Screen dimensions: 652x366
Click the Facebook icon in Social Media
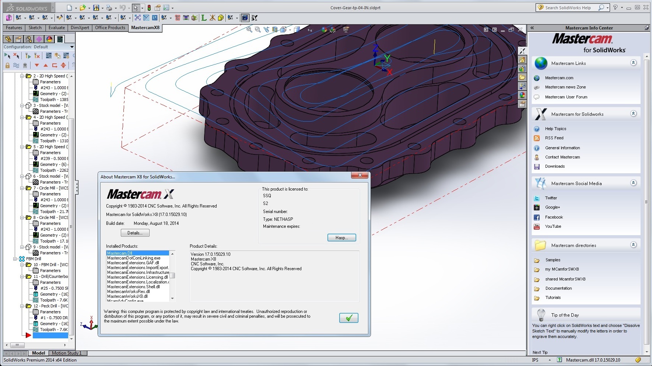click(x=537, y=217)
